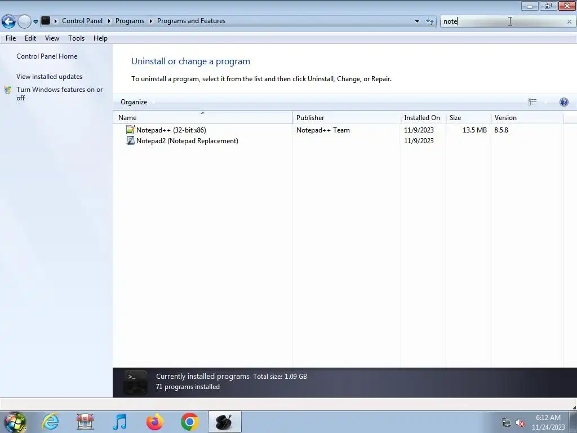Click the Notepad2 installed date 11/9/2023

point(419,140)
